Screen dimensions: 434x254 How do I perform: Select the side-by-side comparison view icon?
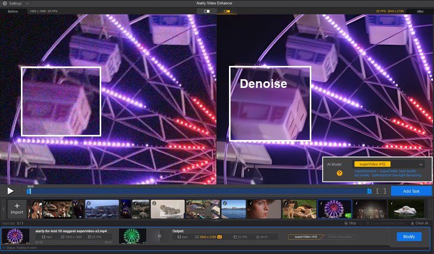(226, 11)
